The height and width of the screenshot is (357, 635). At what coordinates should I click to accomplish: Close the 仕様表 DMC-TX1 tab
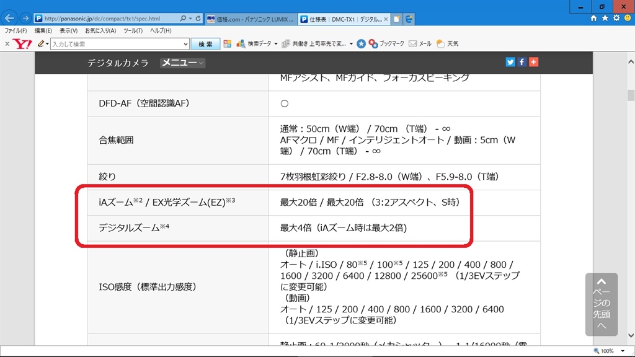click(x=386, y=19)
